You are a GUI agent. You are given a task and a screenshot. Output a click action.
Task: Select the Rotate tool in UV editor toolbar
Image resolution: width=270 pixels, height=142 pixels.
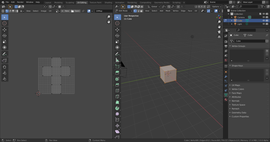point(4,35)
